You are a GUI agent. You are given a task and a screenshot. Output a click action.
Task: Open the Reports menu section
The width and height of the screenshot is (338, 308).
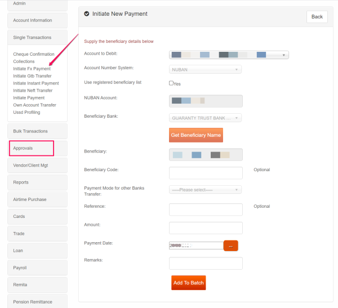click(x=38, y=182)
